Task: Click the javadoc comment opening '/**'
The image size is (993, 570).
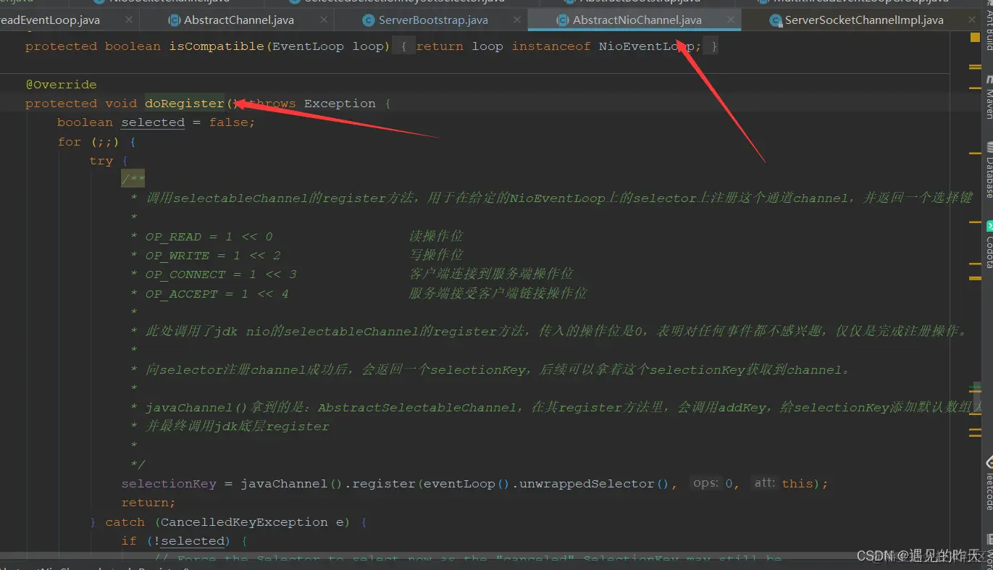Action: pyautogui.click(x=133, y=180)
